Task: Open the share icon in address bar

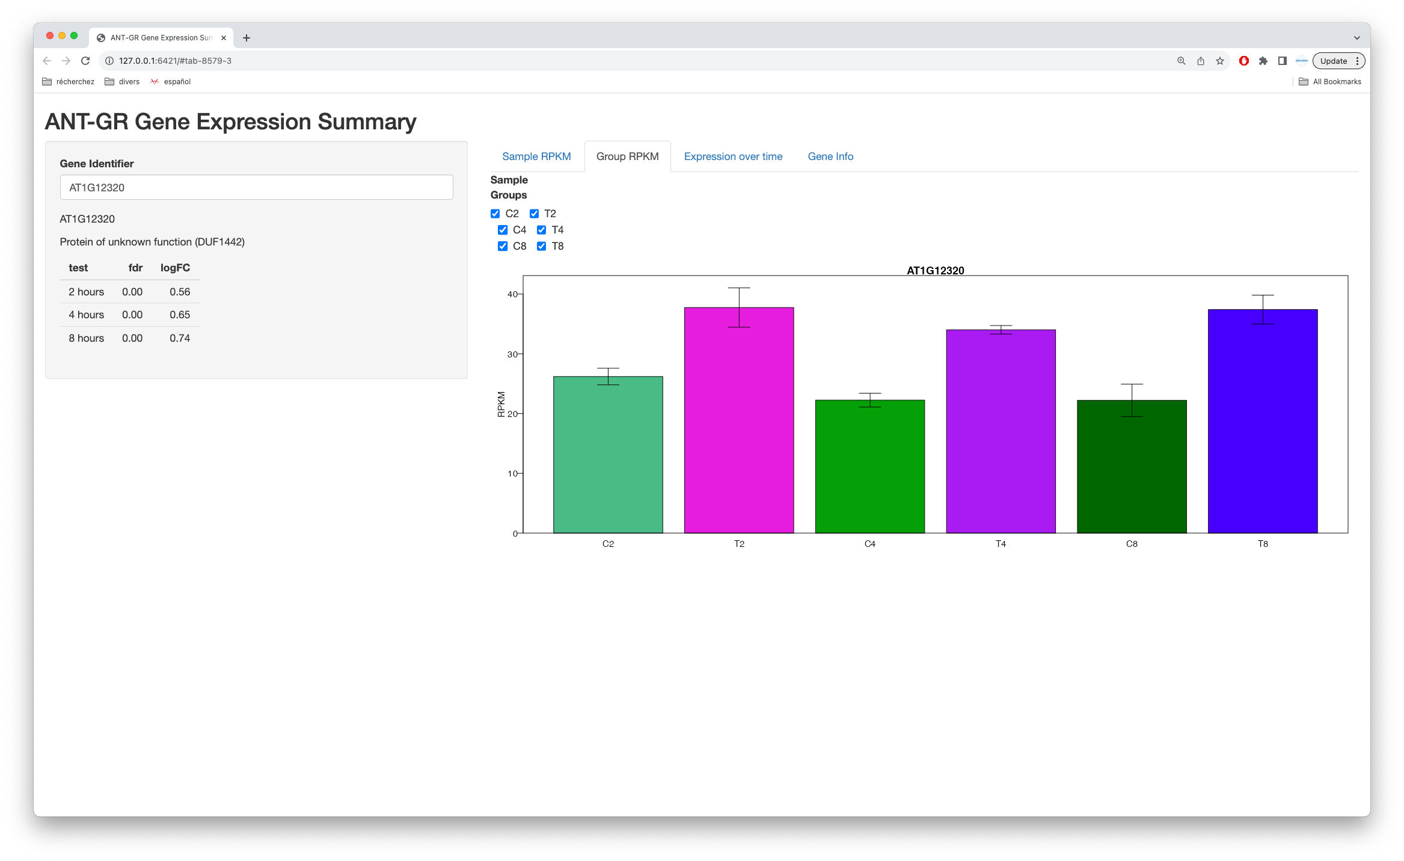Action: (1201, 61)
